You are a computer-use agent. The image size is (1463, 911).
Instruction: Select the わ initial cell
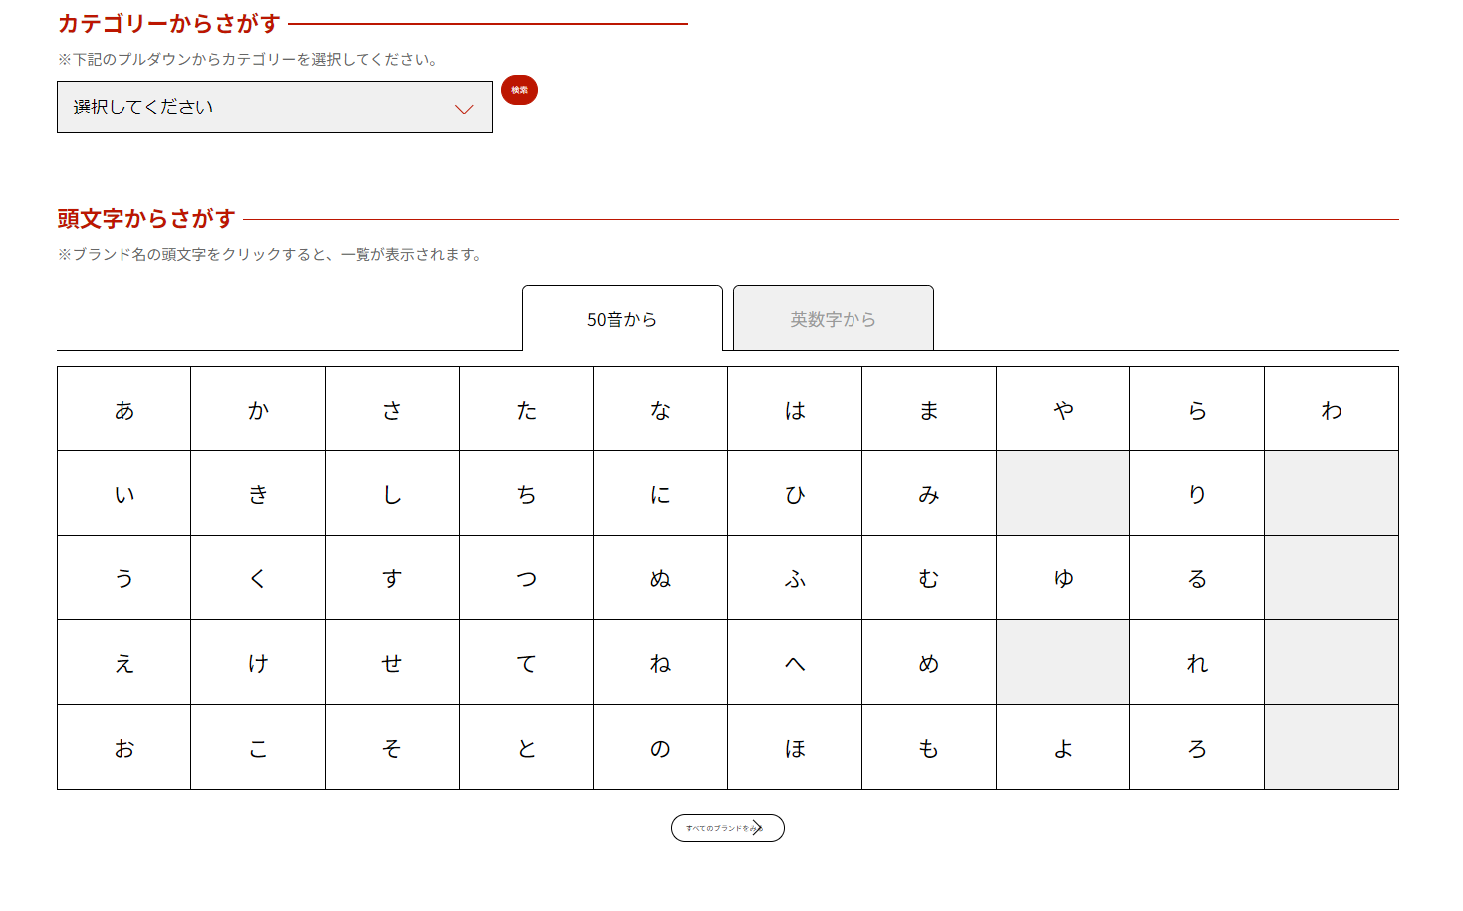pyautogui.click(x=1332, y=410)
